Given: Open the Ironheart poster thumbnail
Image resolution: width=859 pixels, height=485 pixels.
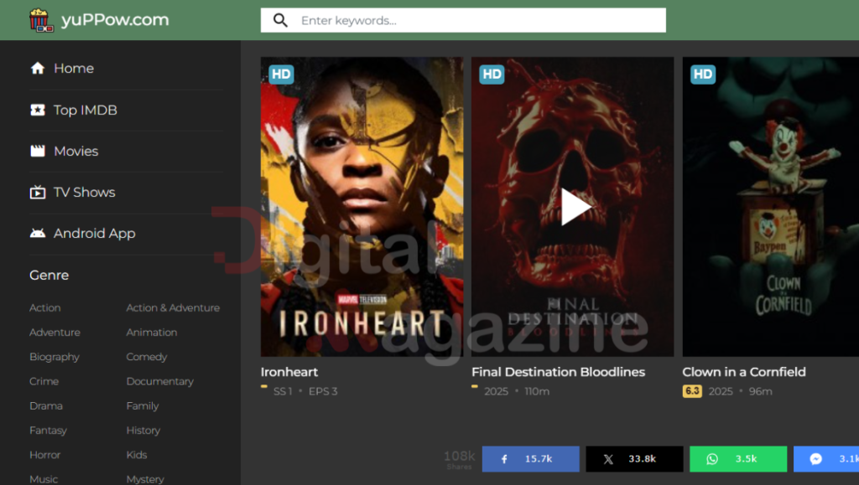Looking at the screenshot, I should [362, 207].
